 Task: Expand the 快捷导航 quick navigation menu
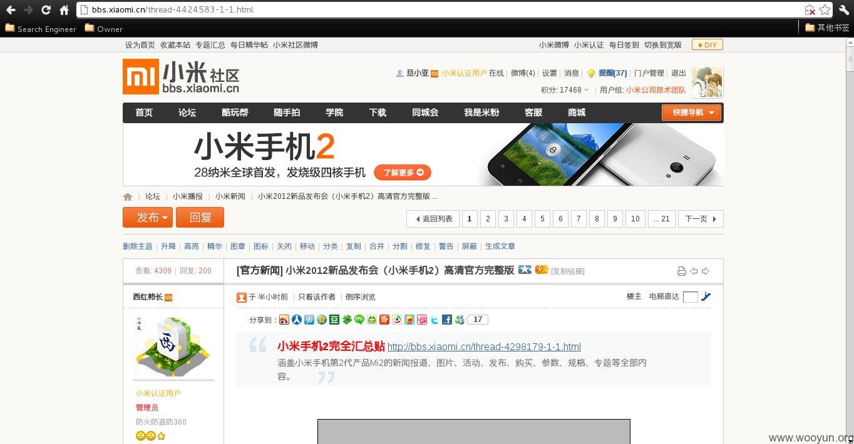(x=691, y=113)
